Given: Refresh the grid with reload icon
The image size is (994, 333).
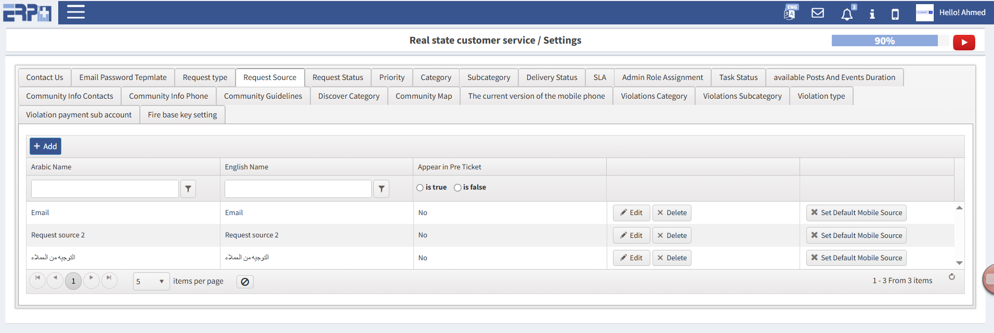Looking at the screenshot, I should tap(951, 277).
